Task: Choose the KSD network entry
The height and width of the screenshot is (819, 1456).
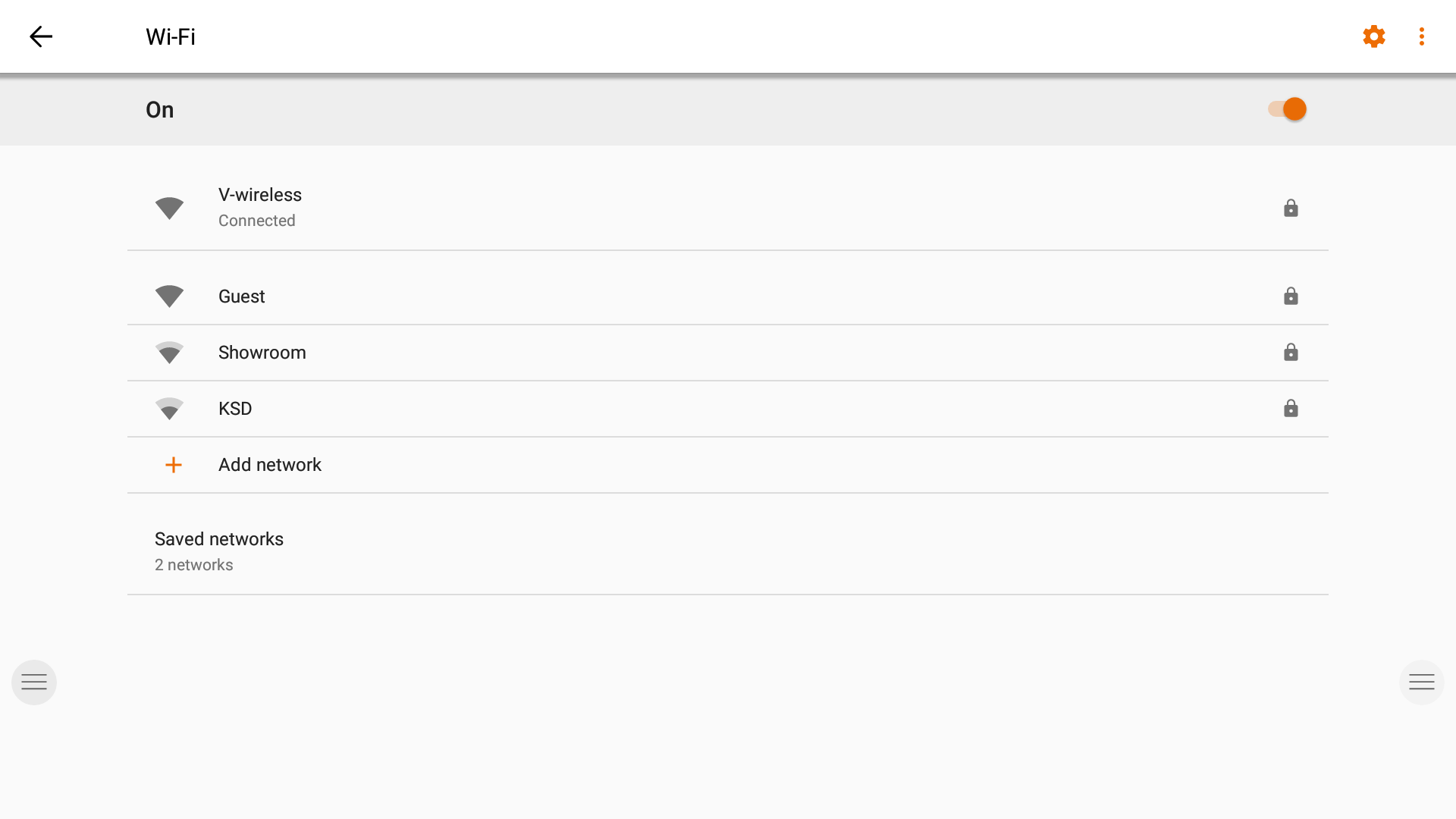Action: [x=235, y=409]
